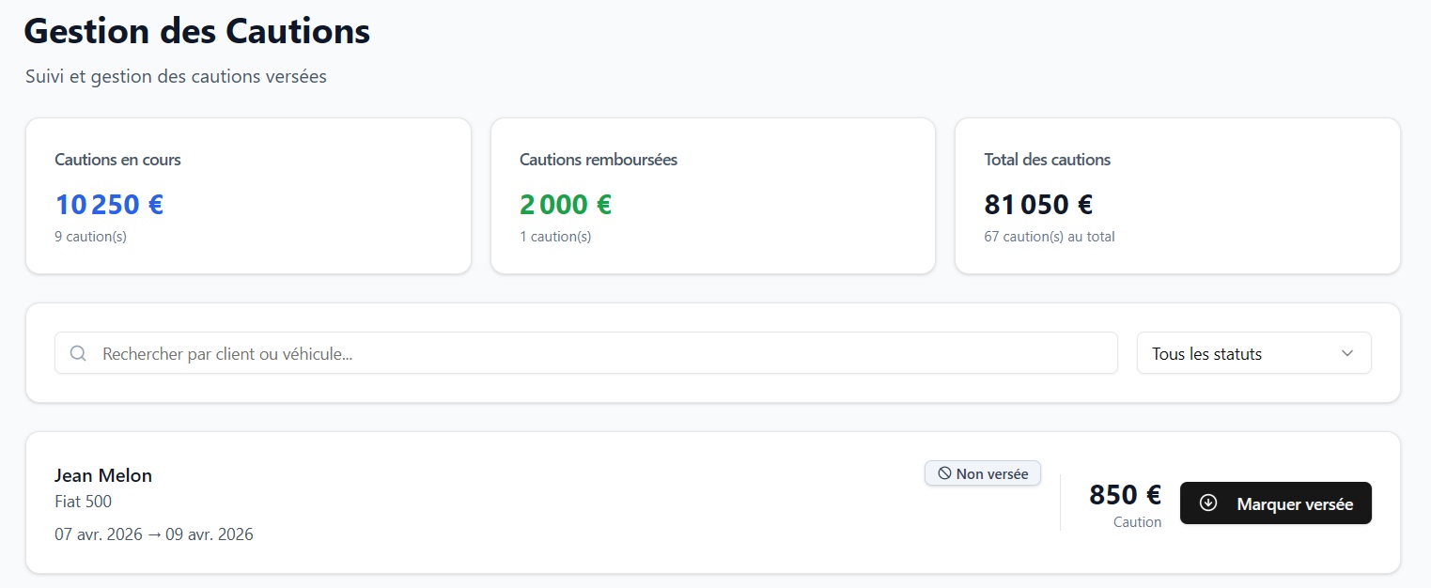Click the down-arrow circle icon in Marquer versée

coord(1209,503)
